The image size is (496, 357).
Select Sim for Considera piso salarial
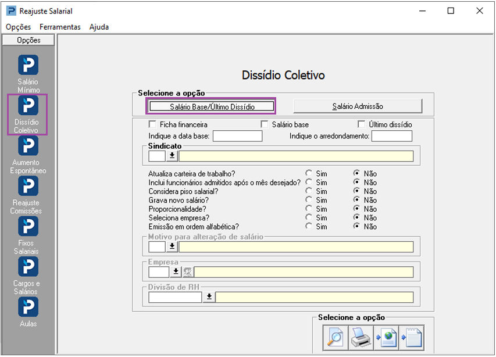click(x=309, y=191)
